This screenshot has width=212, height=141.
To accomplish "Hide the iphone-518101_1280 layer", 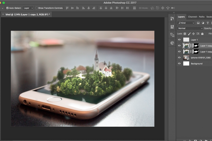I will click(x=179, y=58).
